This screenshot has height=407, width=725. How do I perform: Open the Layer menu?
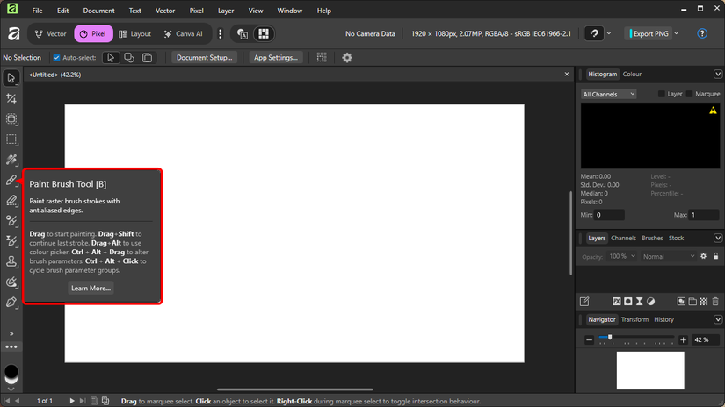pos(226,11)
